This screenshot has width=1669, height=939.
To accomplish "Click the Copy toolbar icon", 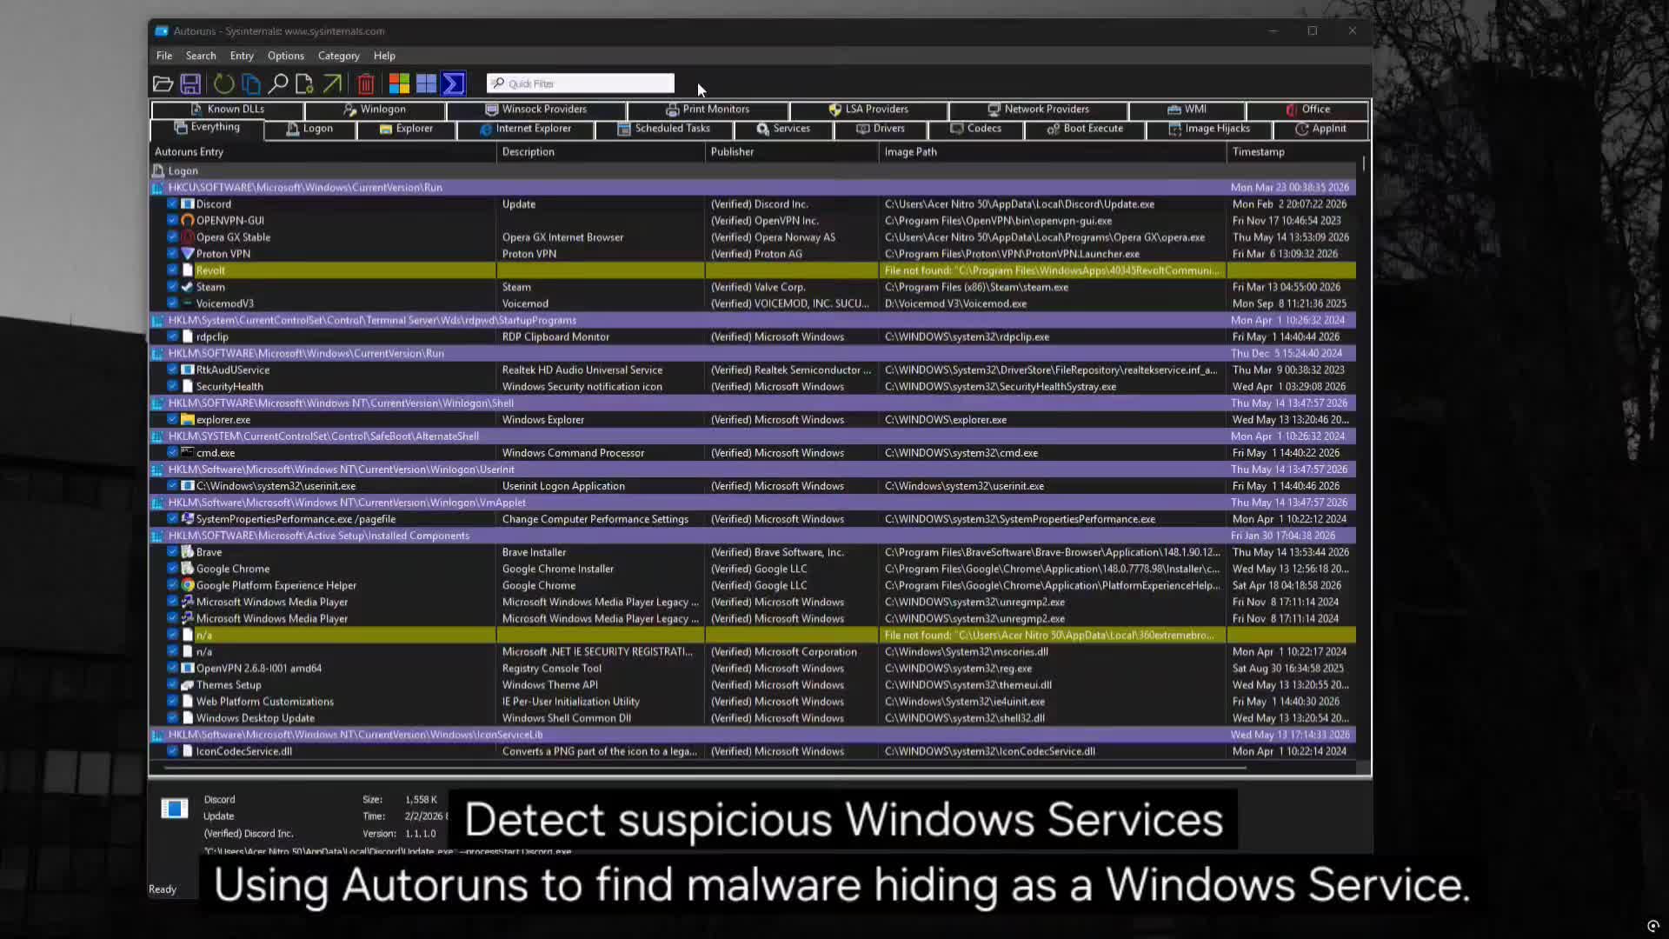I will point(251,83).
